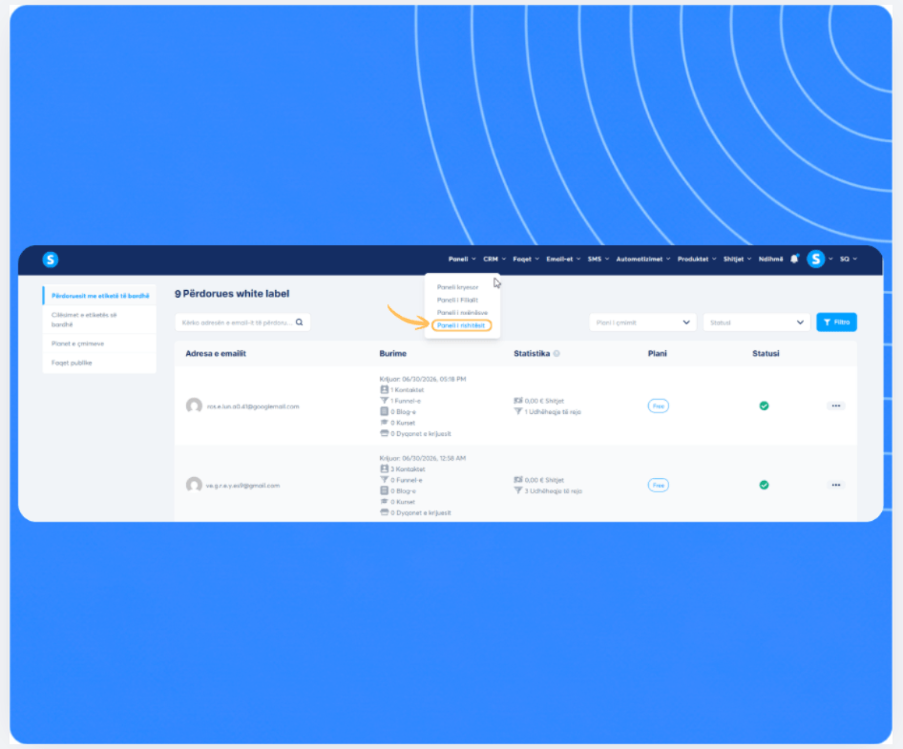Click the 'Burime' column header
903x749 pixels.
392,353
